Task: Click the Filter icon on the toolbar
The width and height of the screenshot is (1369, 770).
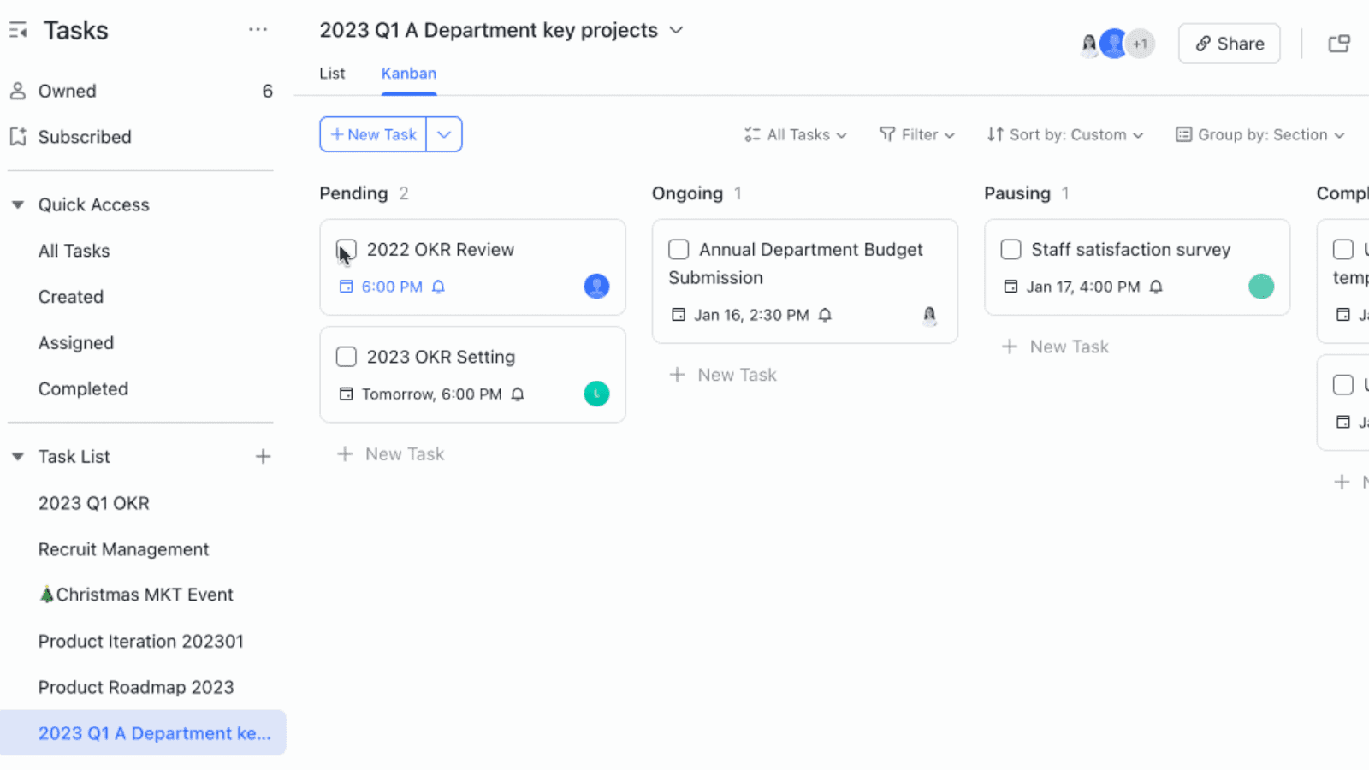Action: (x=886, y=134)
